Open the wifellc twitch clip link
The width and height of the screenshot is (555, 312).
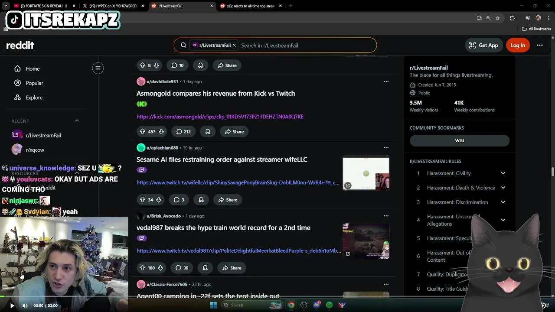pos(238,182)
